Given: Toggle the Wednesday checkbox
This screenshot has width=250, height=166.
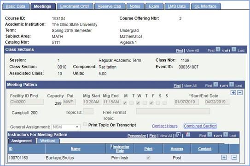Looking at the screenshot, I should (138, 103).
